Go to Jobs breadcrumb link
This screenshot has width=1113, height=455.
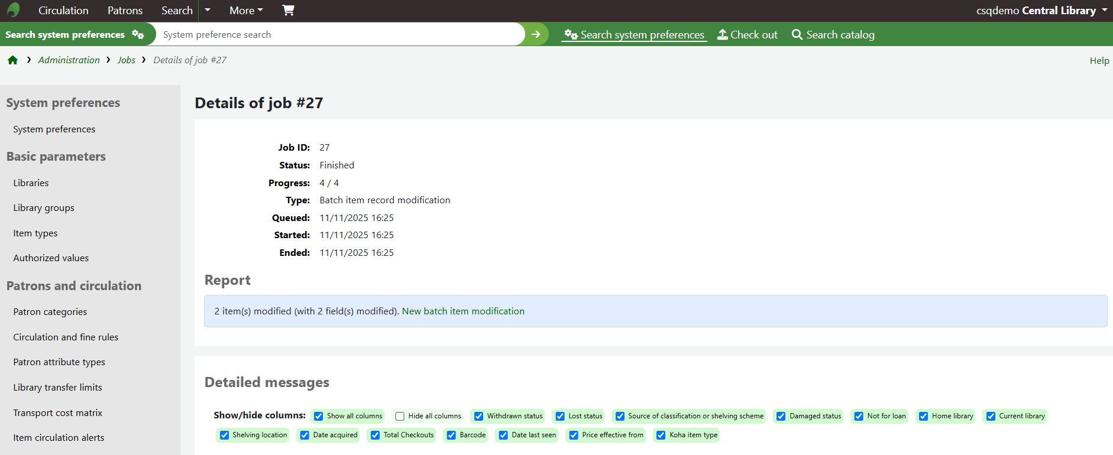pos(127,60)
